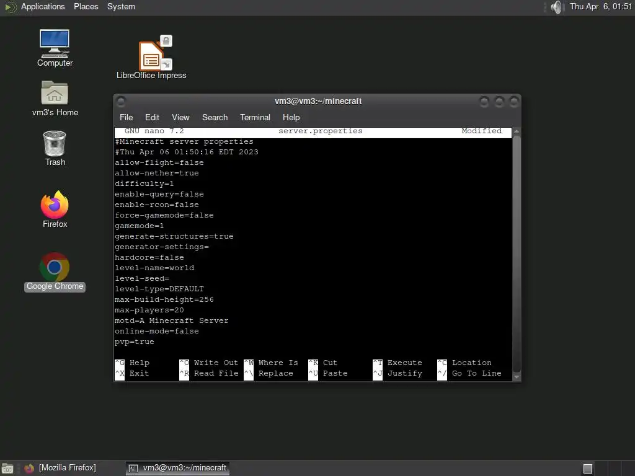Viewport: 635px width, 476px height.
Task: Click the Go To Line shortcut label
Action: coord(477,373)
